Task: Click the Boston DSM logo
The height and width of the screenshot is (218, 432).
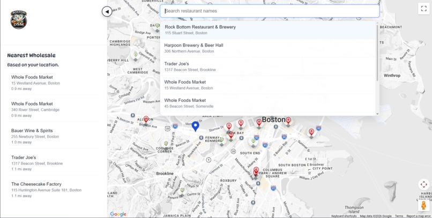Action: click(19, 19)
